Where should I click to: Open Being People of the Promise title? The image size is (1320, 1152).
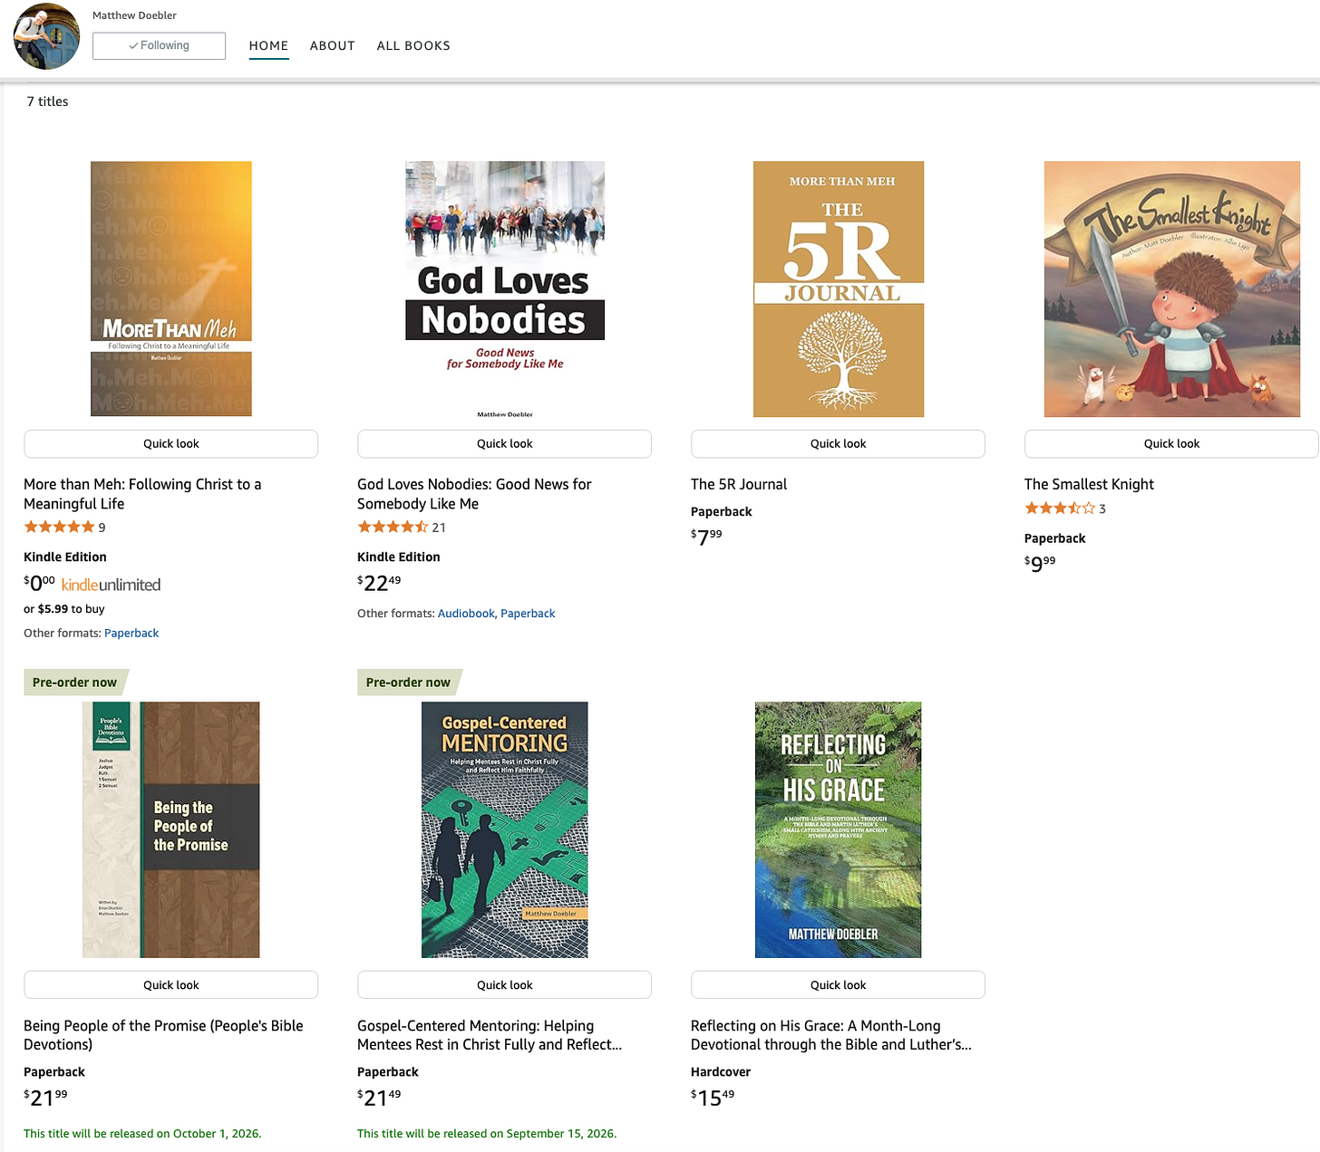[x=163, y=1035]
